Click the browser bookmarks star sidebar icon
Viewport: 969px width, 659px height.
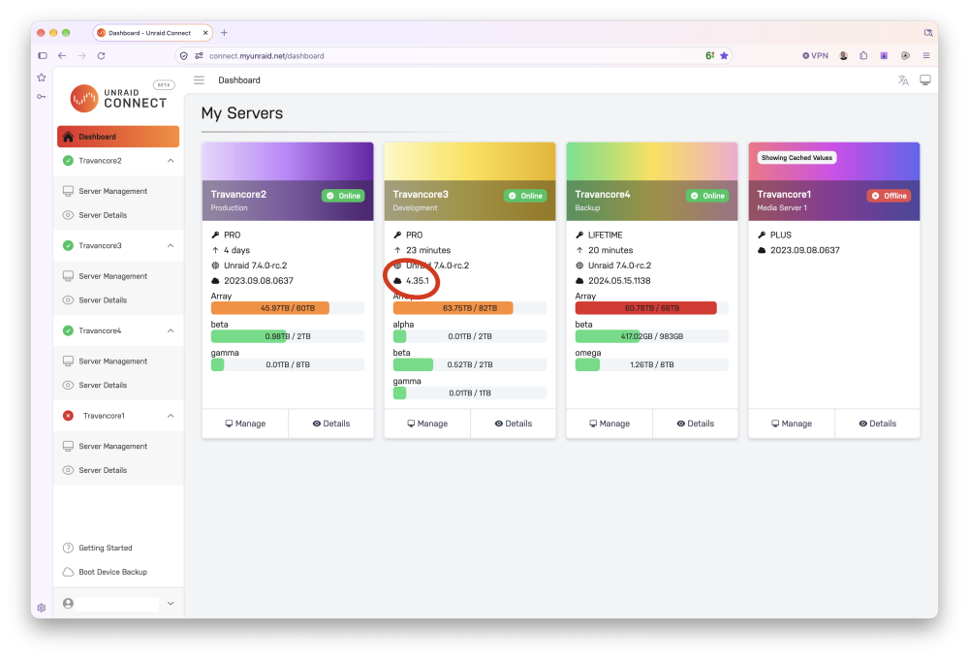[42, 78]
